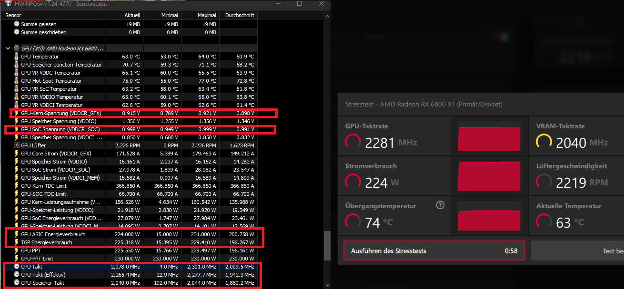Click the Aktuelle Temperatur gauge reading 63 °C
Viewport: 624px width, 289px height.
click(544, 222)
